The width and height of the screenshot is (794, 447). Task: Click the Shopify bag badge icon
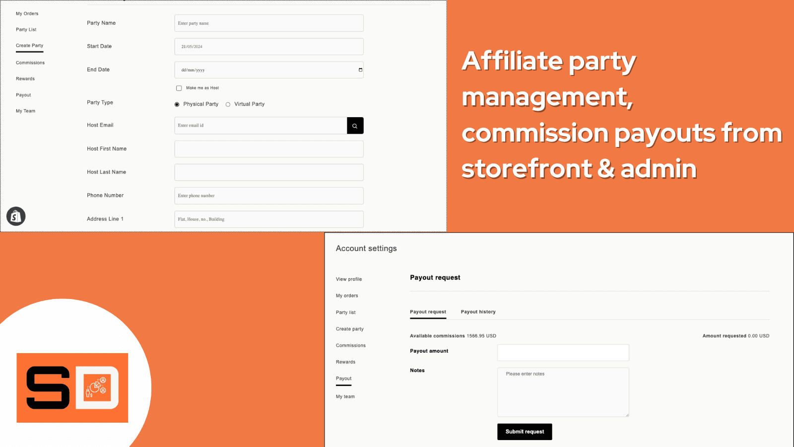tap(16, 217)
